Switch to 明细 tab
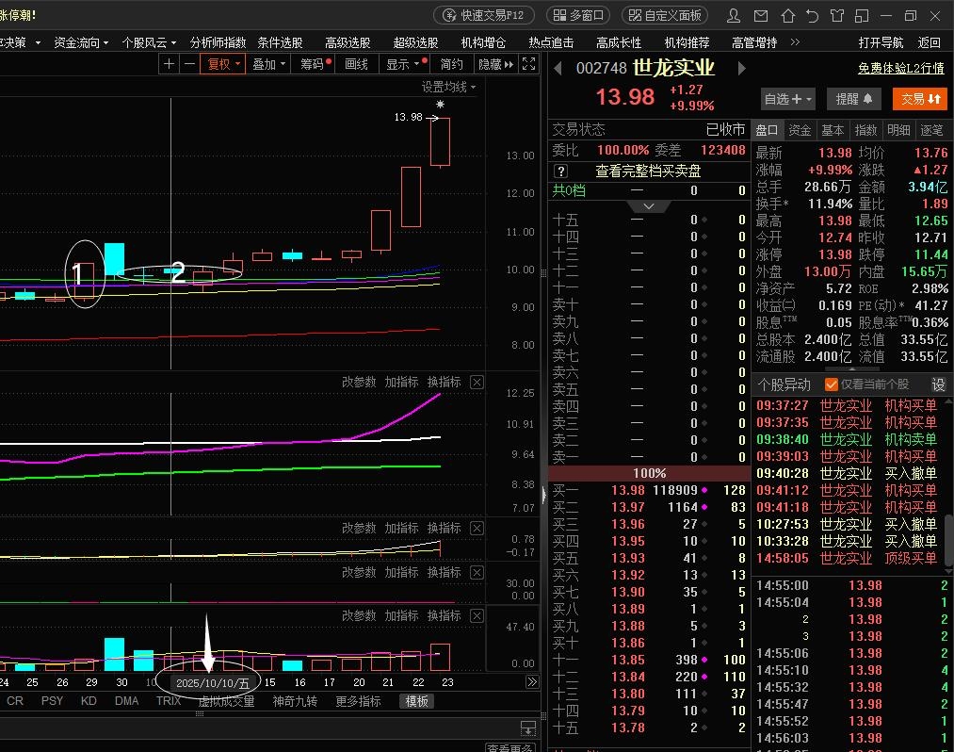Screen dimensions: 954x752 898,130
